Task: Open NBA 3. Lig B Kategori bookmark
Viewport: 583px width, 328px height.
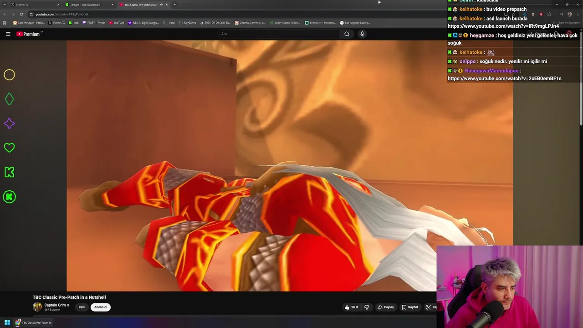Action: coord(144,23)
